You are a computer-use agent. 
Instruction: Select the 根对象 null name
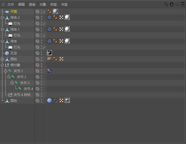click(x=15, y=65)
